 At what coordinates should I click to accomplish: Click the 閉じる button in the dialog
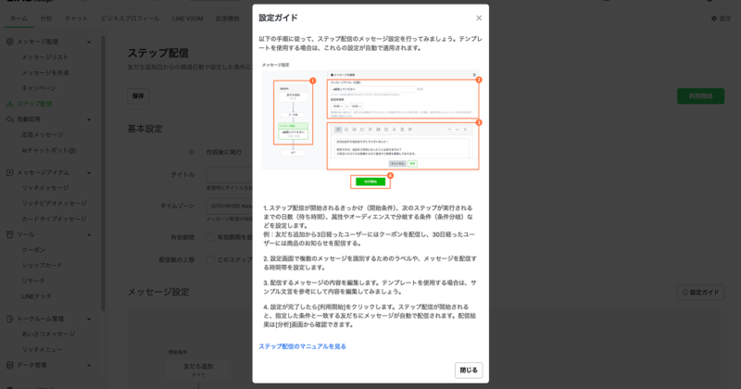click(x=469, y=370)
